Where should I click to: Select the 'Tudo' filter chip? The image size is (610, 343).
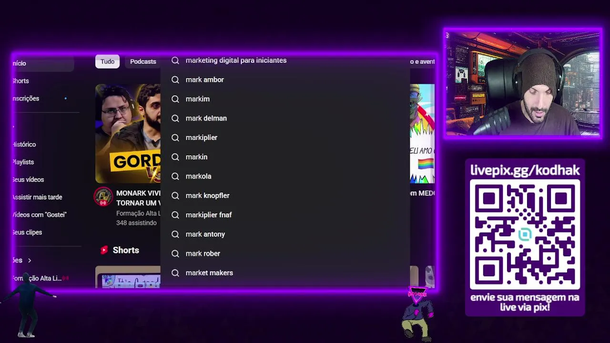pyautogui.click(x=107, y=61)
